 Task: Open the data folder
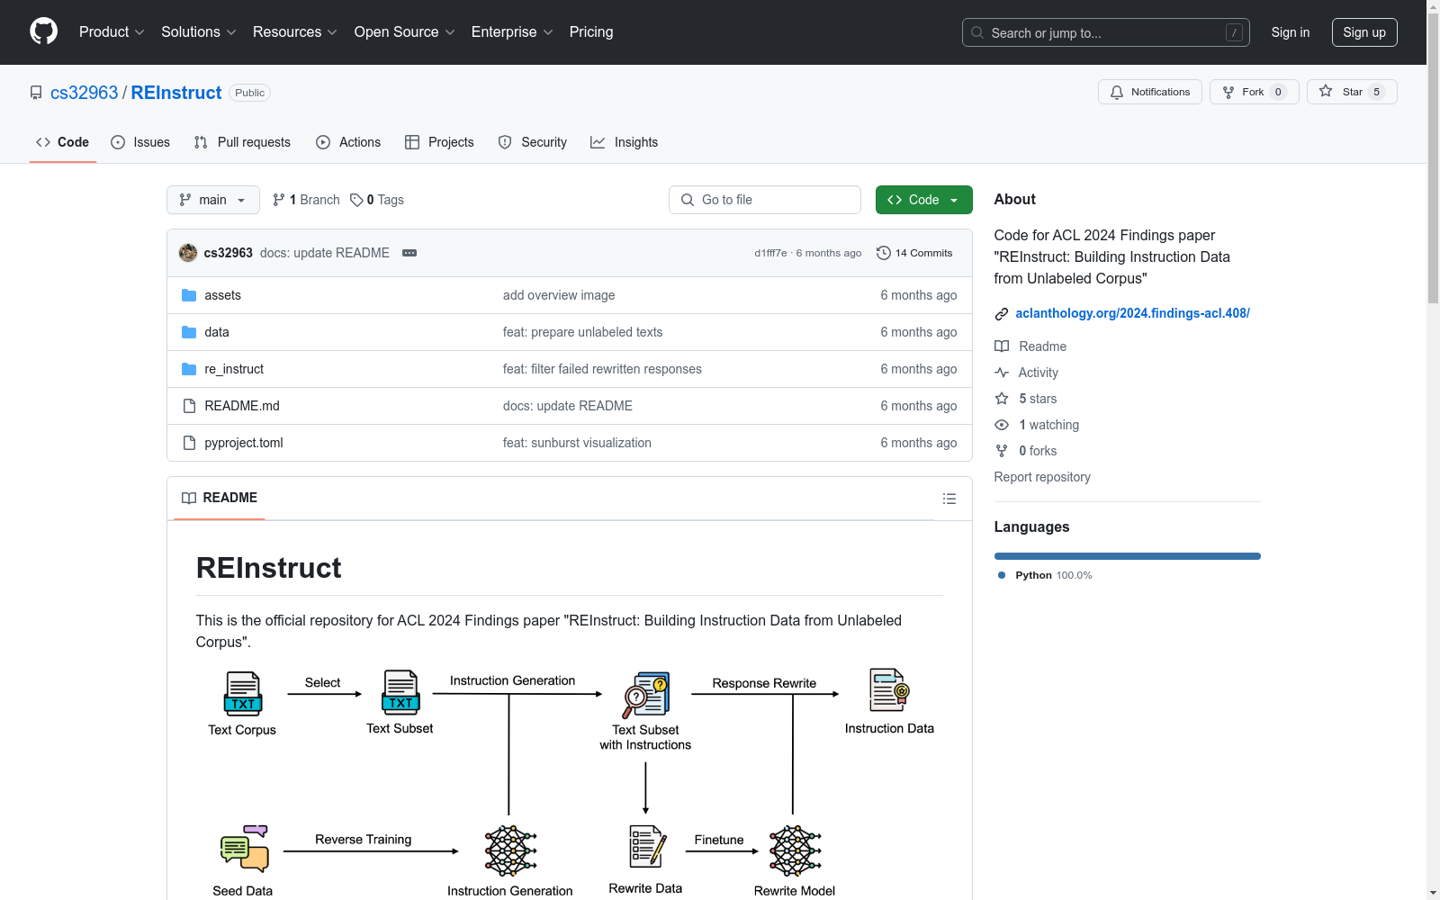(217, 332)
